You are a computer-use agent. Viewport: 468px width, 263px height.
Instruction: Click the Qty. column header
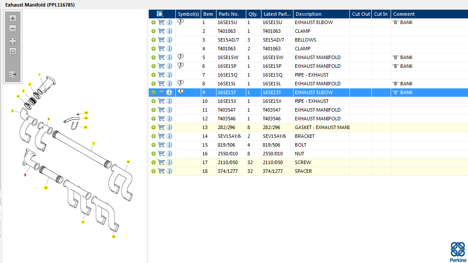pyautogui.click(x=253, y=14)
